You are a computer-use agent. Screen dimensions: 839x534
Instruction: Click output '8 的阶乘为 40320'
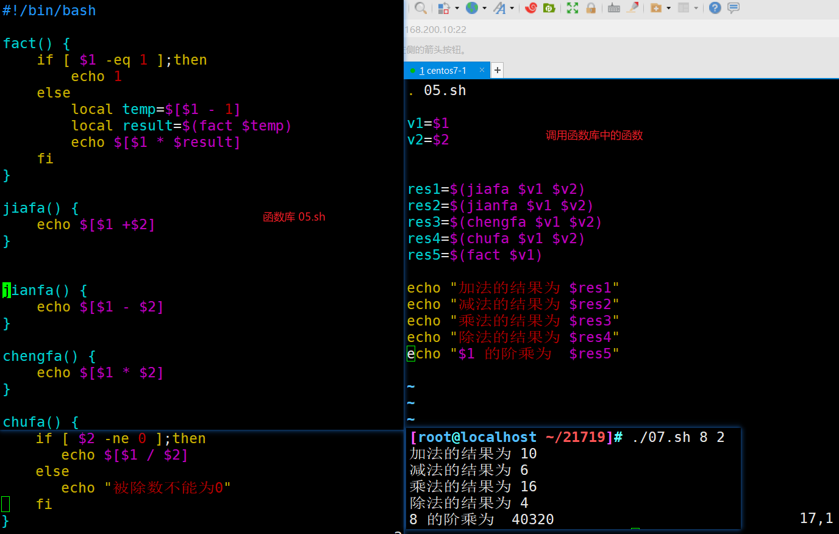482,519
